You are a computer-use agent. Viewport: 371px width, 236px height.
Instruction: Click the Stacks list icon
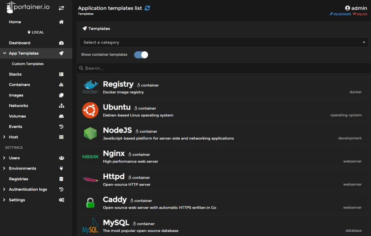61,74
